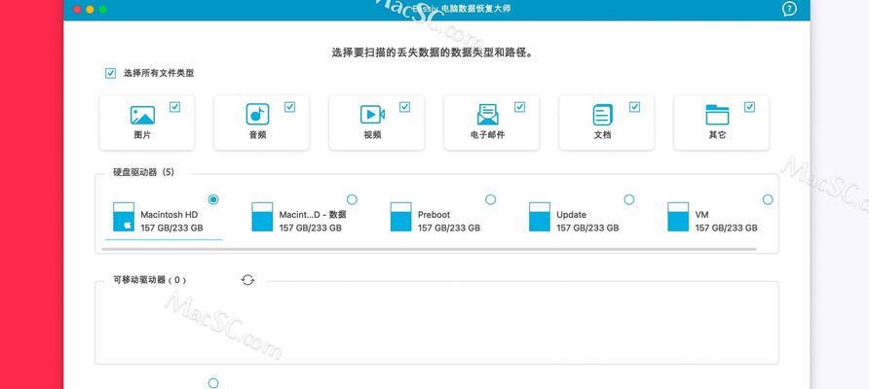Click the hard drive list horizontal scrollbar

tap(429, 249)
